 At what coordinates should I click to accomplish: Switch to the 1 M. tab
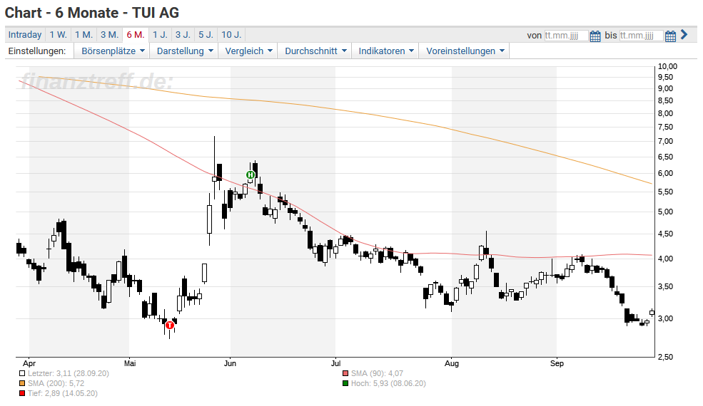click(x=84, y=34)
